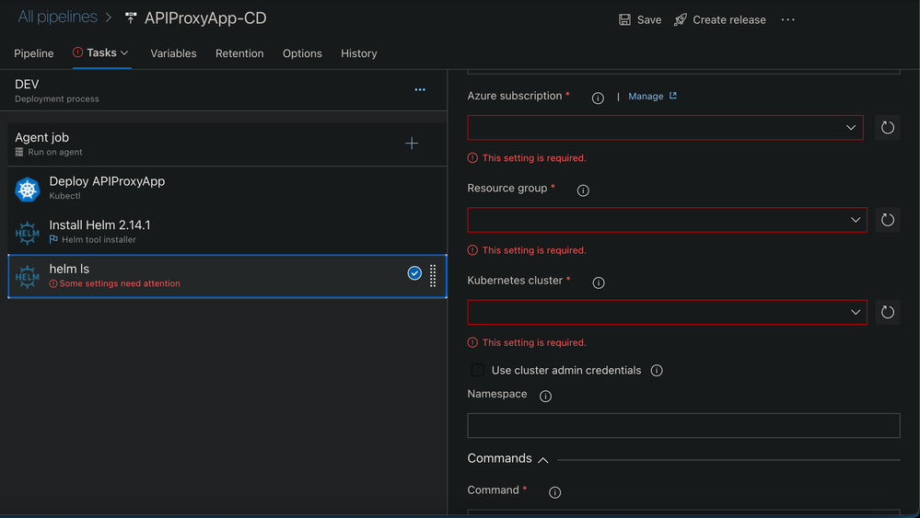This screenshot has height=518, width=920.
Task: Select the Agent job row
Action: 227,144
